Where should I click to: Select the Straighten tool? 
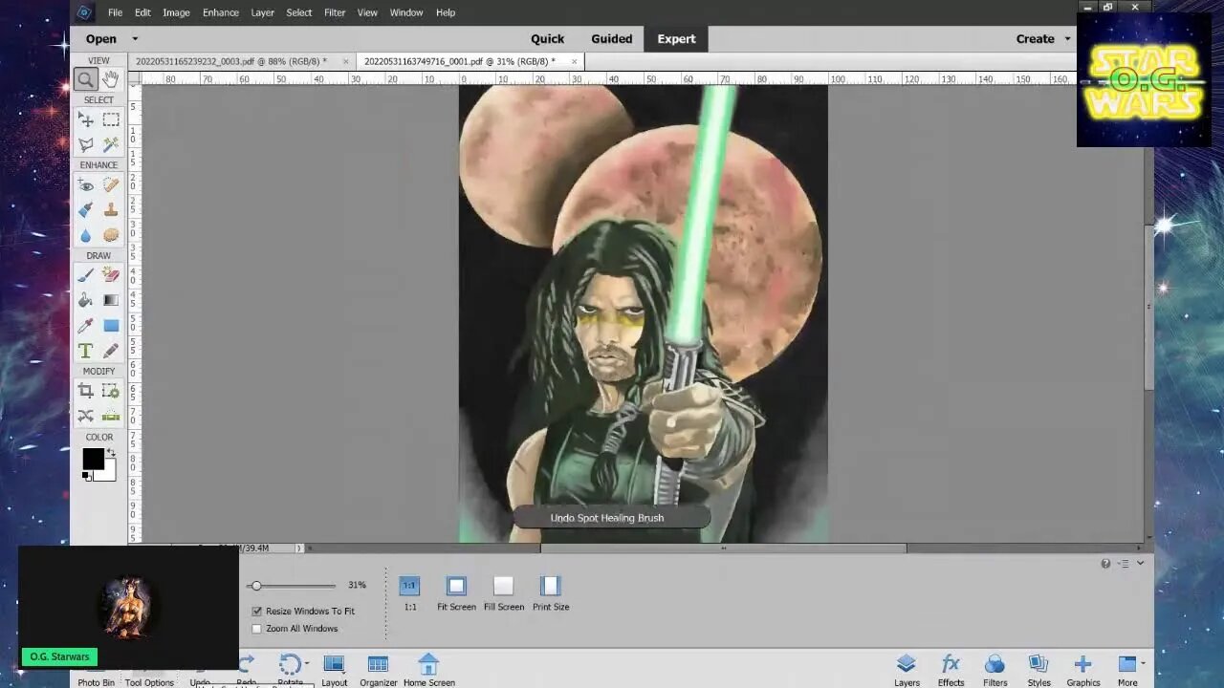tap(111, 416)
